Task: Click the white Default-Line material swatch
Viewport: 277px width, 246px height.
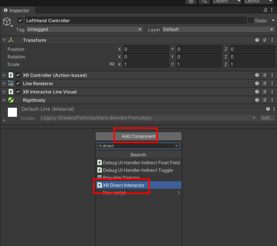Action: (12, 112)
